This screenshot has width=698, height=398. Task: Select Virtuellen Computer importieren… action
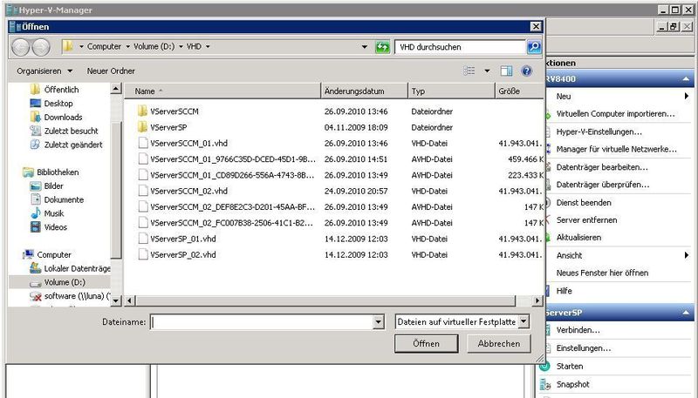(615, 114)
